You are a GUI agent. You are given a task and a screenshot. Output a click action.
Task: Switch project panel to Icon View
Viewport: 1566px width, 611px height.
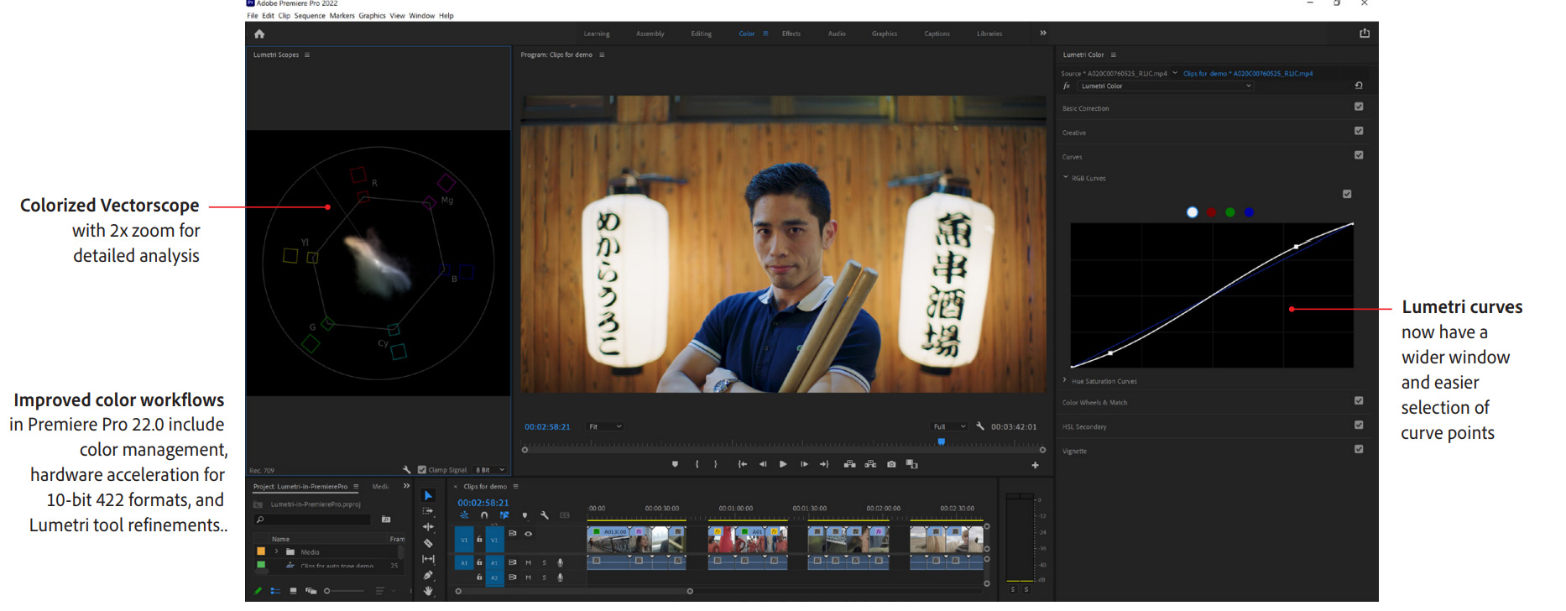click(293, 591)
